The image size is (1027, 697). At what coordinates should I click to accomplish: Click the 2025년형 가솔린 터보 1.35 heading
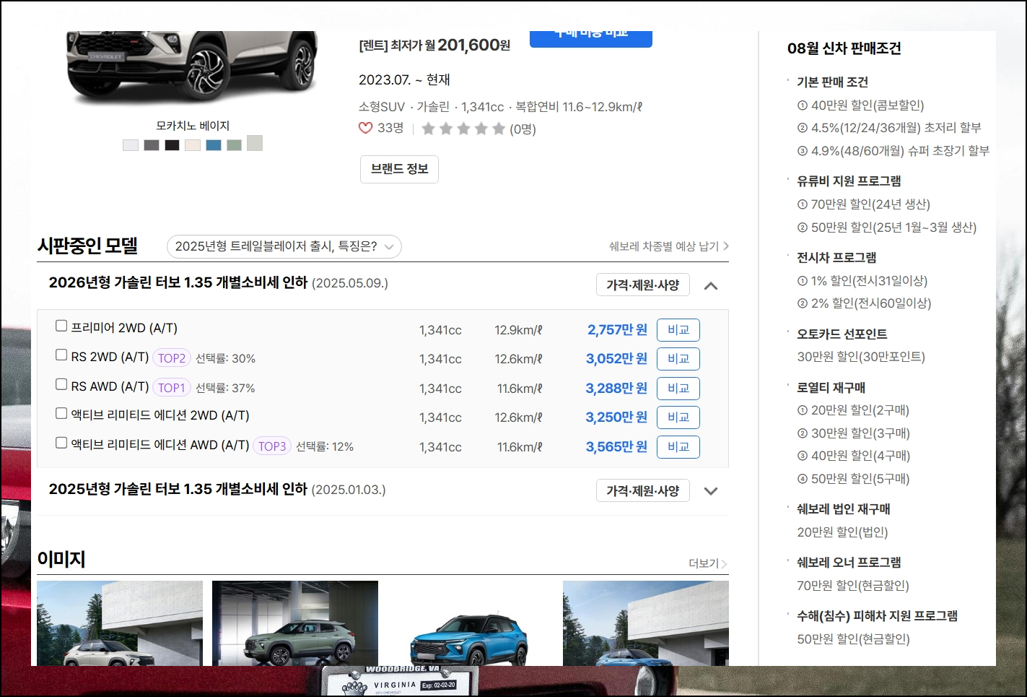178,489
